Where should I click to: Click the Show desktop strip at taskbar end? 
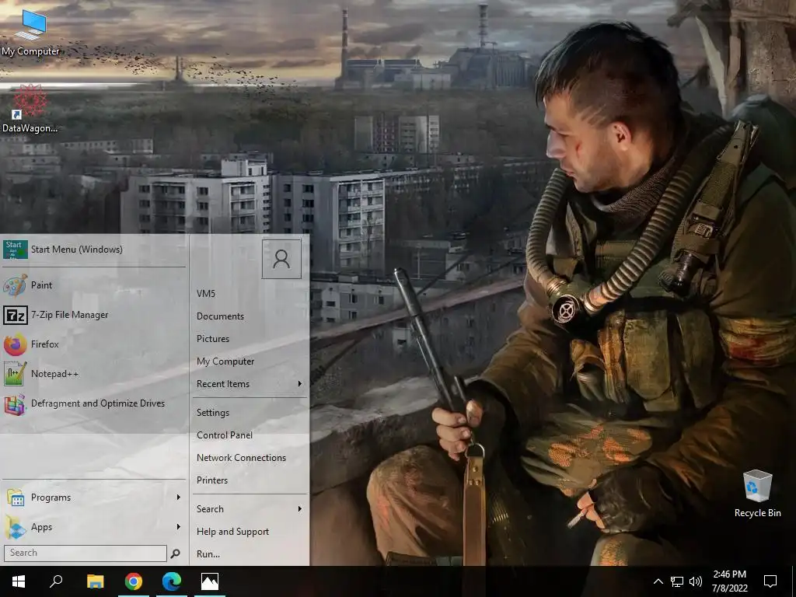pyautogui.click(x=794, y=581)
